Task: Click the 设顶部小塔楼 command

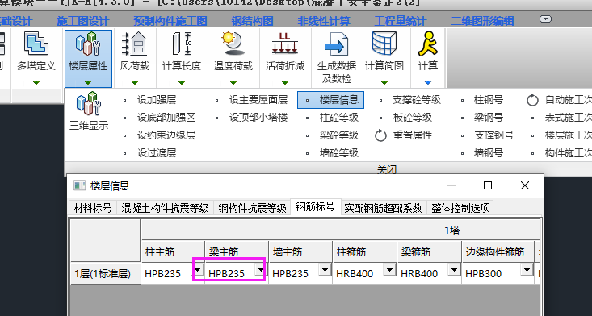Action: [258, 118]
